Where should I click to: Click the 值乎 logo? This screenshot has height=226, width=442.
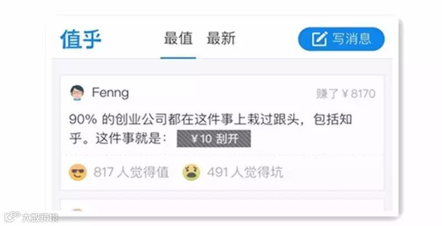point(81,39)
